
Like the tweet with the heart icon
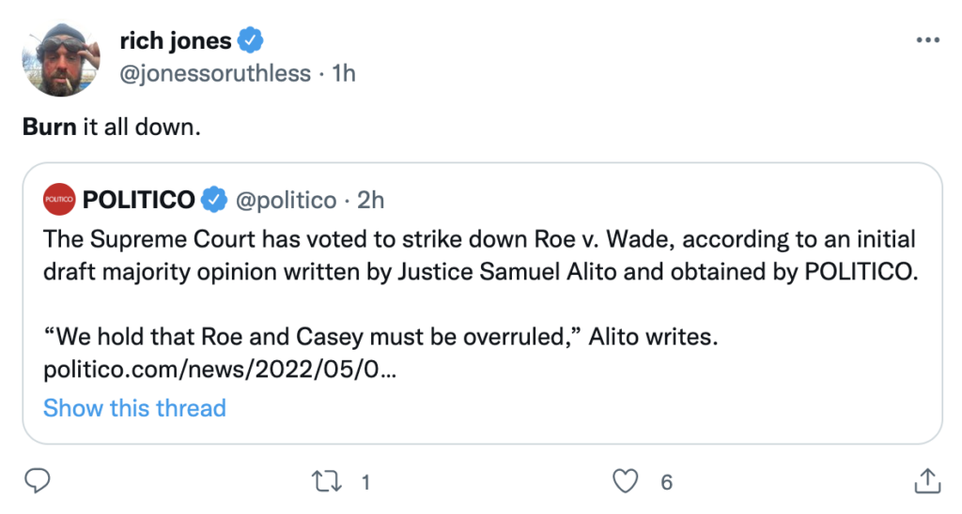(x=625, y=482)
